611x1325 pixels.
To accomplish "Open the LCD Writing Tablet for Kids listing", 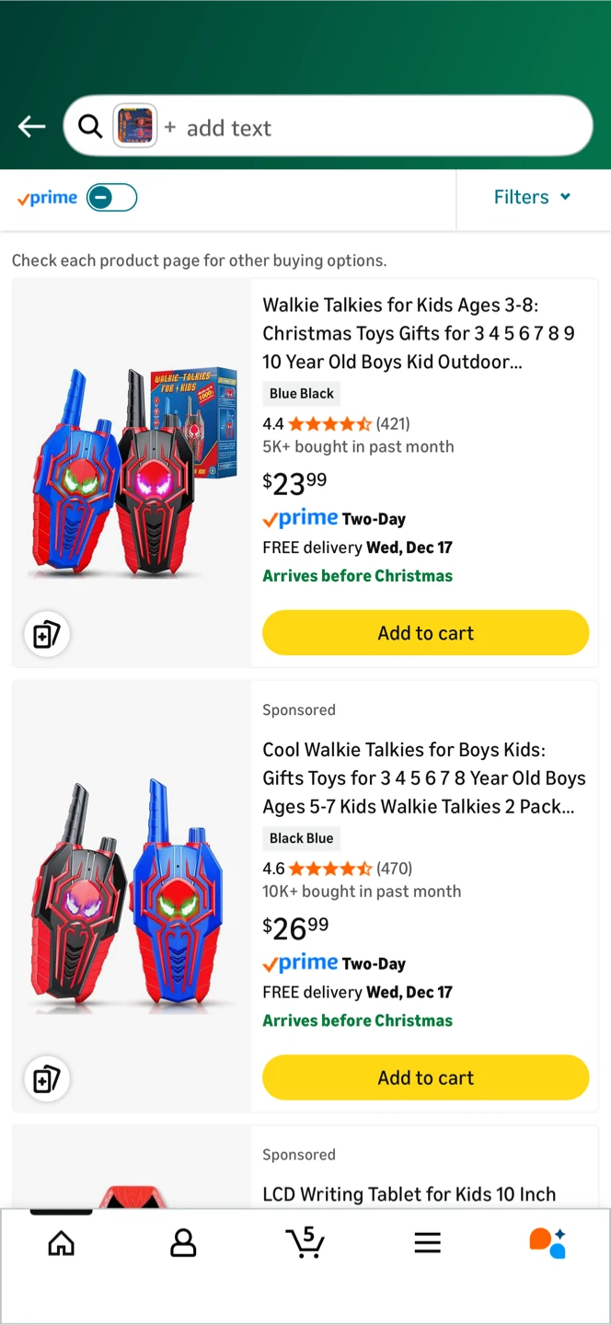I will pos(409,1194).
